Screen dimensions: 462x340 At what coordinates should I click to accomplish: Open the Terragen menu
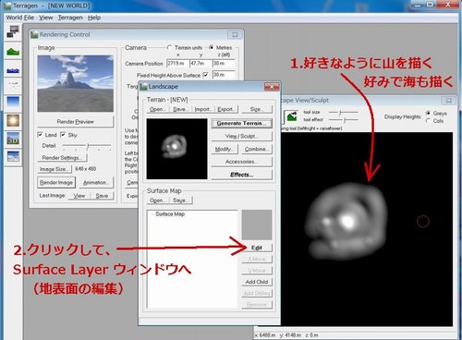pyautogui.click(x=70, y=18)
